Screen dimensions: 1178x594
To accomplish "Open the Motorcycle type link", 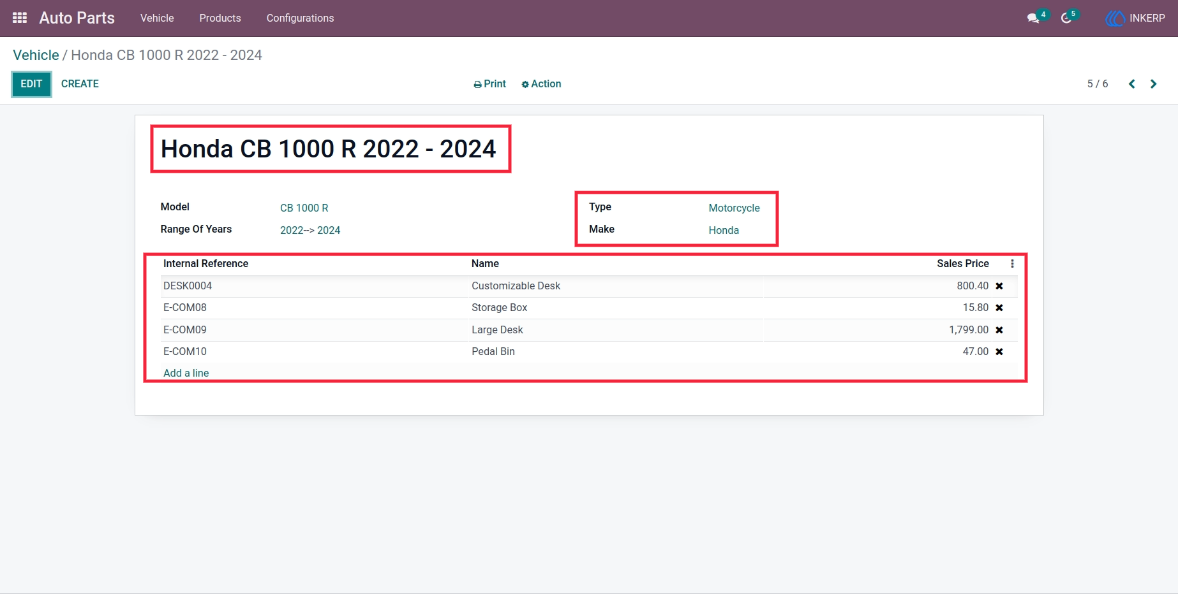I will click(x=734, y=208).
